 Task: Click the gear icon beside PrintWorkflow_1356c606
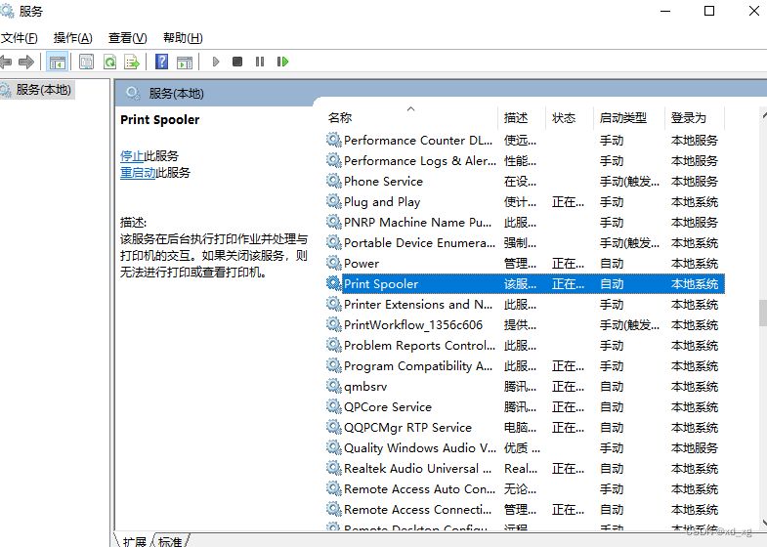333,324
